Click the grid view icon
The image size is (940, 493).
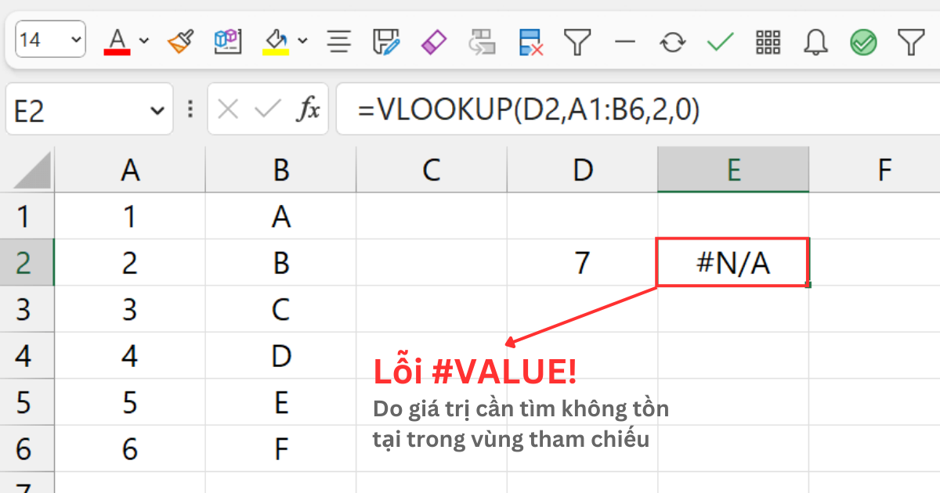(768, 42)
